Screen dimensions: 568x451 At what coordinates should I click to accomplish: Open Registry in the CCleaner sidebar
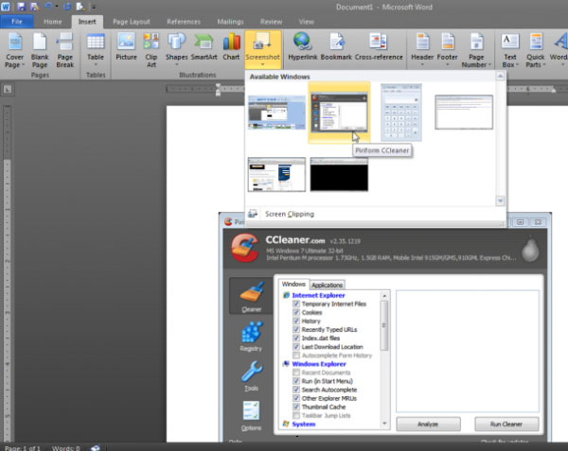pos(252,337)
